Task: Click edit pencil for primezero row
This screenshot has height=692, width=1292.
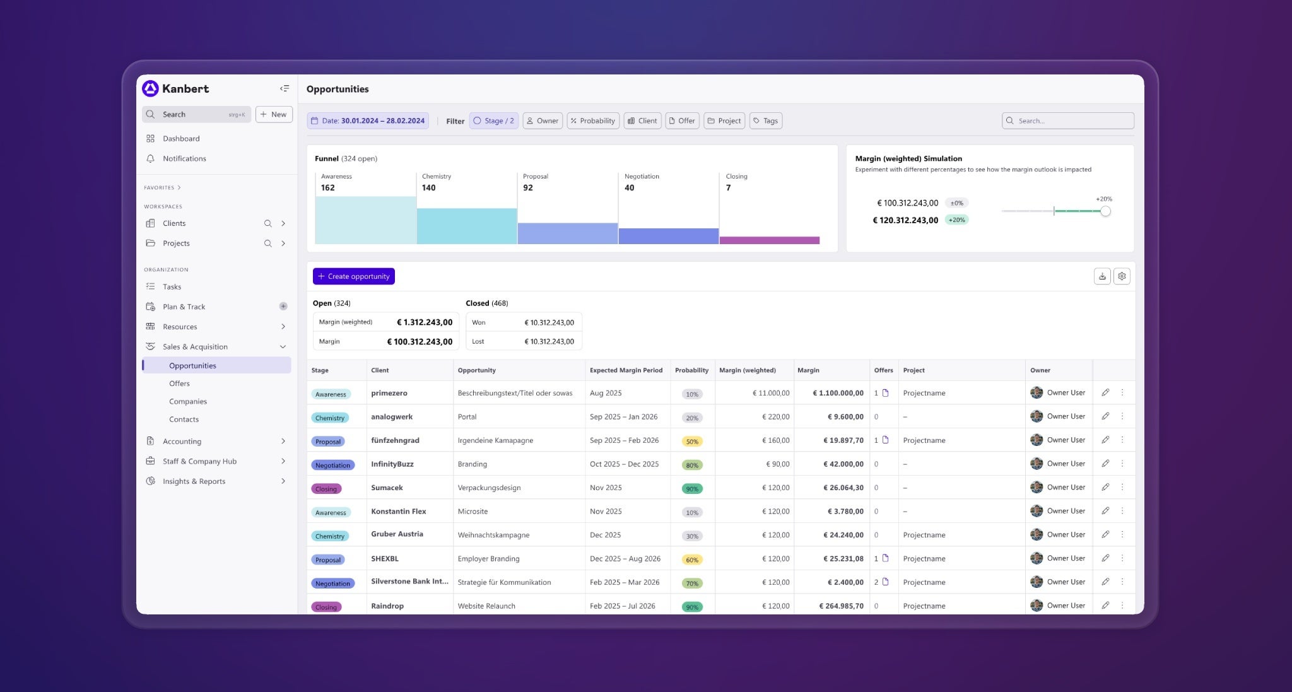Action: click(1105, 392)
